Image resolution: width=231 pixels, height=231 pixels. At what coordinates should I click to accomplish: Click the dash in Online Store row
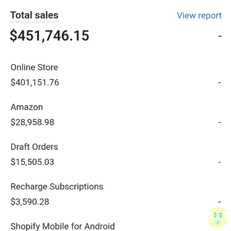(x=219, y=83)
